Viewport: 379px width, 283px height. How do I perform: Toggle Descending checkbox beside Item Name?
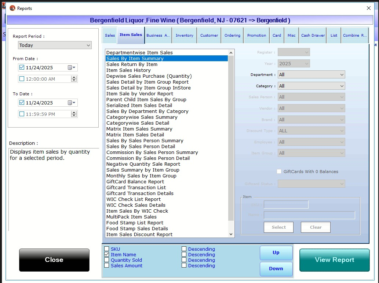pos(184,255)
